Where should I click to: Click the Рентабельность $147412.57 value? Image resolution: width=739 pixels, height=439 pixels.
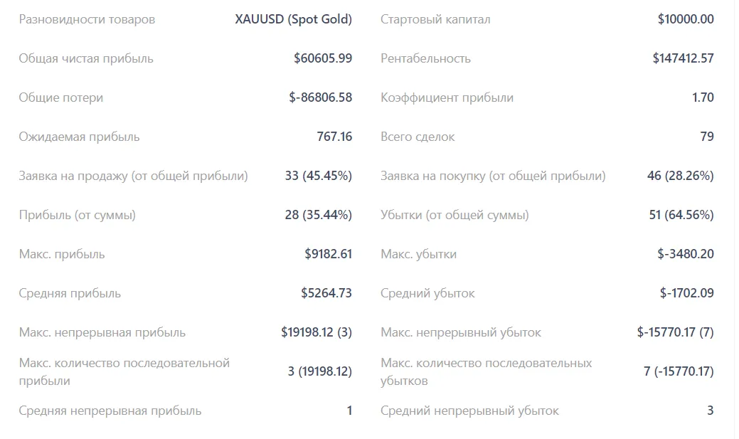click(x=683, y=58)
